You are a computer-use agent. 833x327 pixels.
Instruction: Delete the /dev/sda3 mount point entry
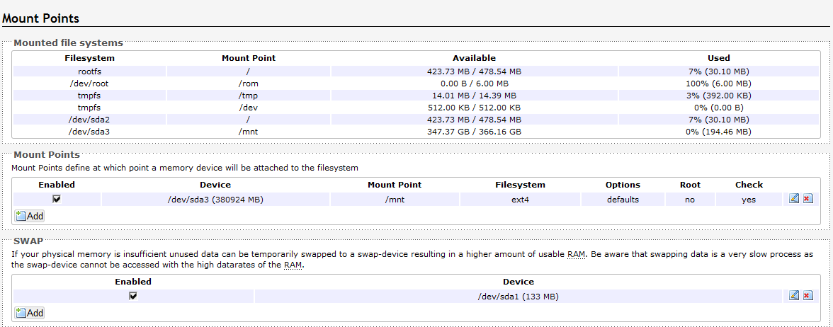point(807,199)
